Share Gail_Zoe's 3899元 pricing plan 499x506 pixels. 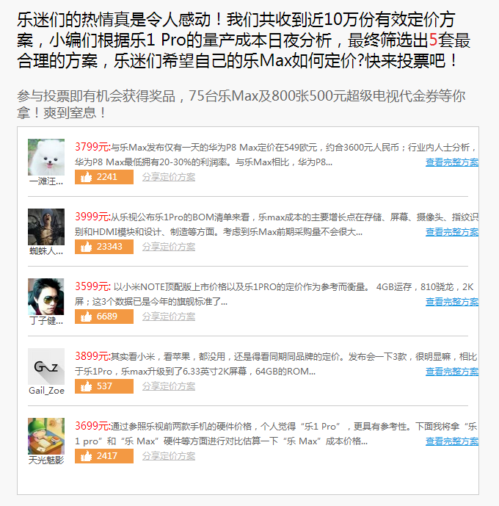(169, 386)
